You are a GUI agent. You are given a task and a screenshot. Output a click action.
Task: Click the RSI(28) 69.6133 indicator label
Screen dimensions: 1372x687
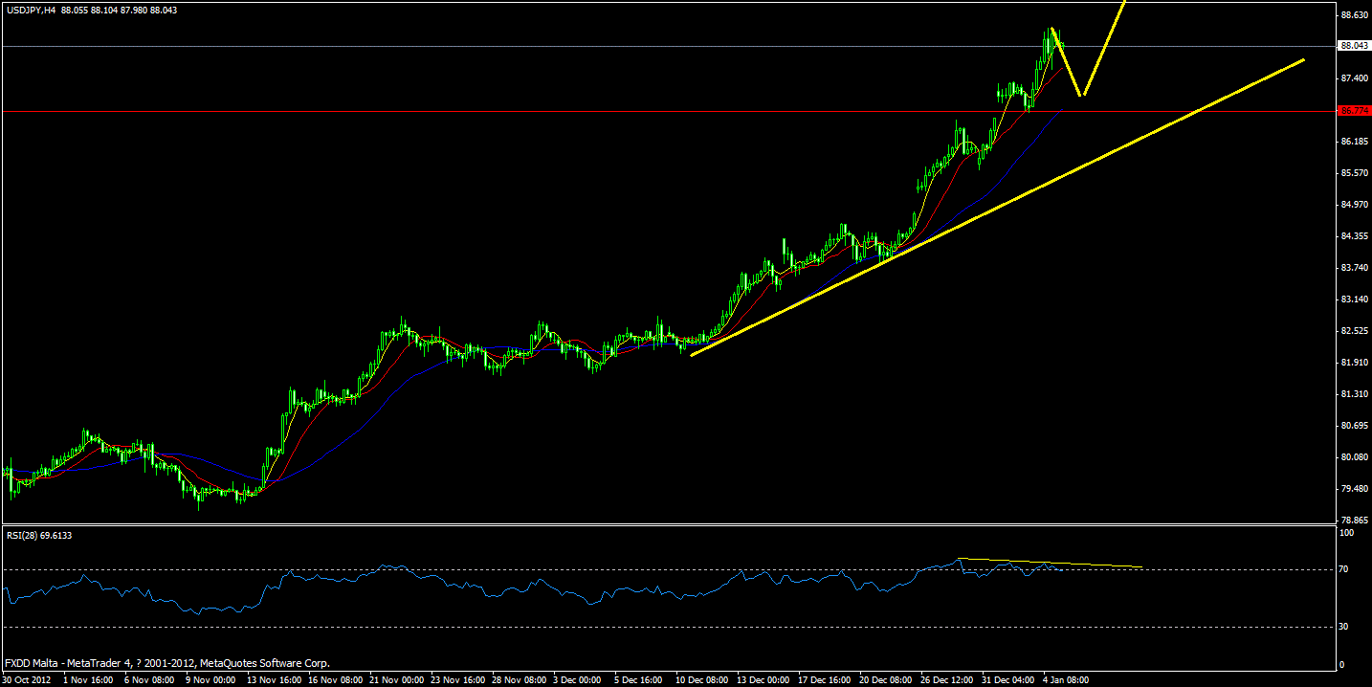coord(39,535)
